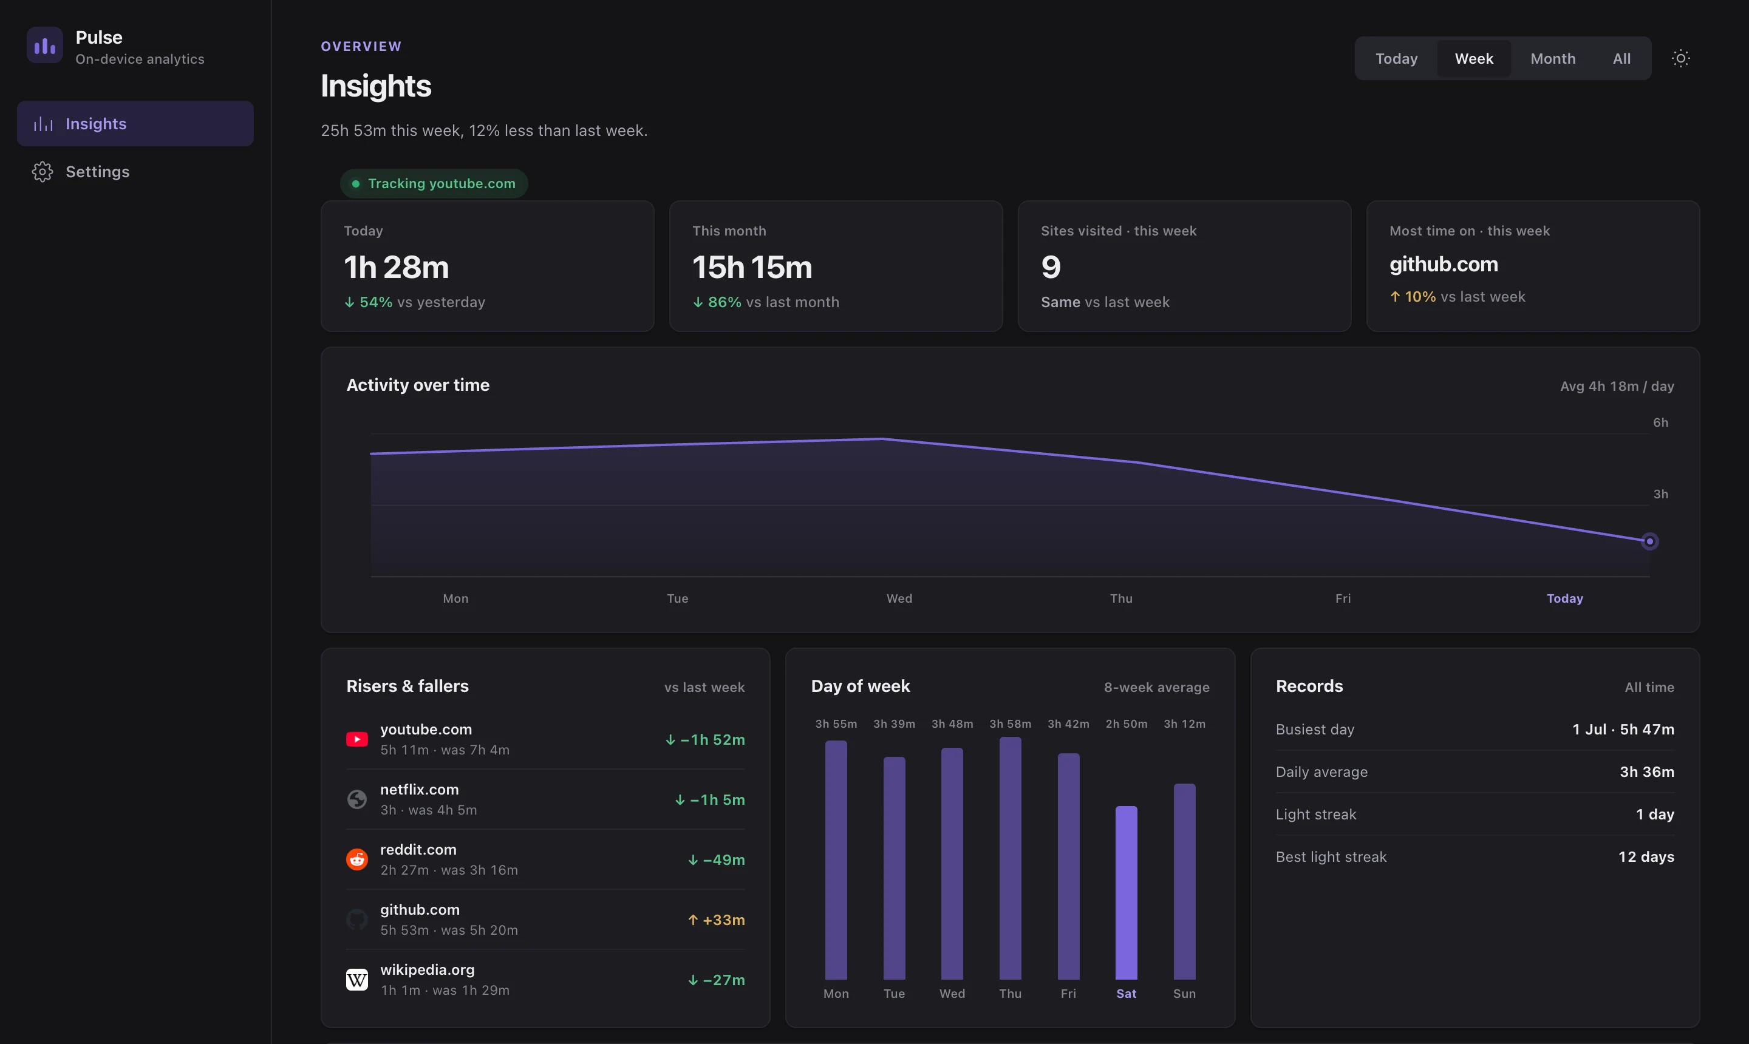
Task: Click the Wikipedia icon in the list
Action: [x=357, y=979]
